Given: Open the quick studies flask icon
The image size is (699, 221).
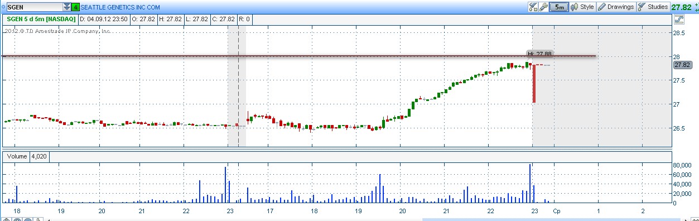Looking at the screenshot, I should (x=533, y=7).
